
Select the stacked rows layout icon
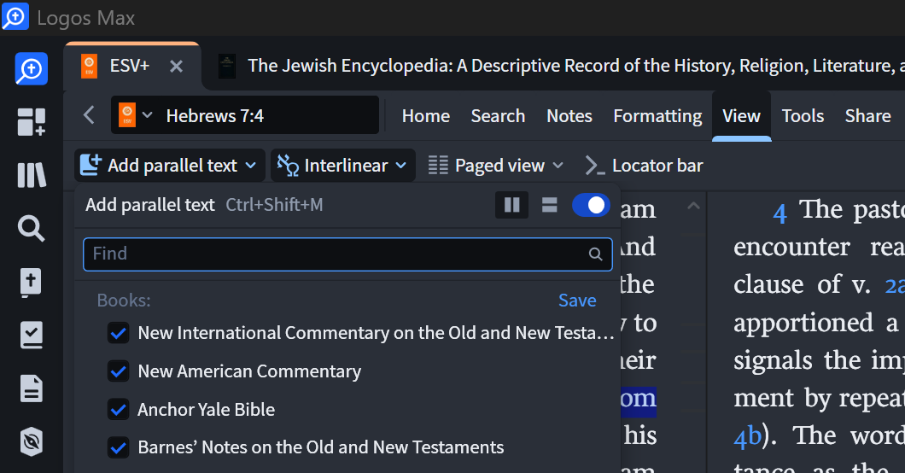pyautogui.click(x=549, y=205)
